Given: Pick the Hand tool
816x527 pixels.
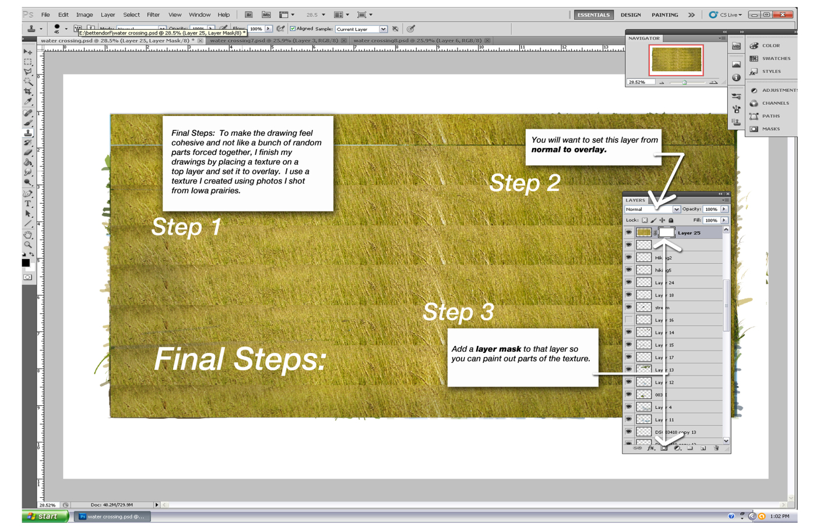Looking at the screenshot, I should [27, 235].
